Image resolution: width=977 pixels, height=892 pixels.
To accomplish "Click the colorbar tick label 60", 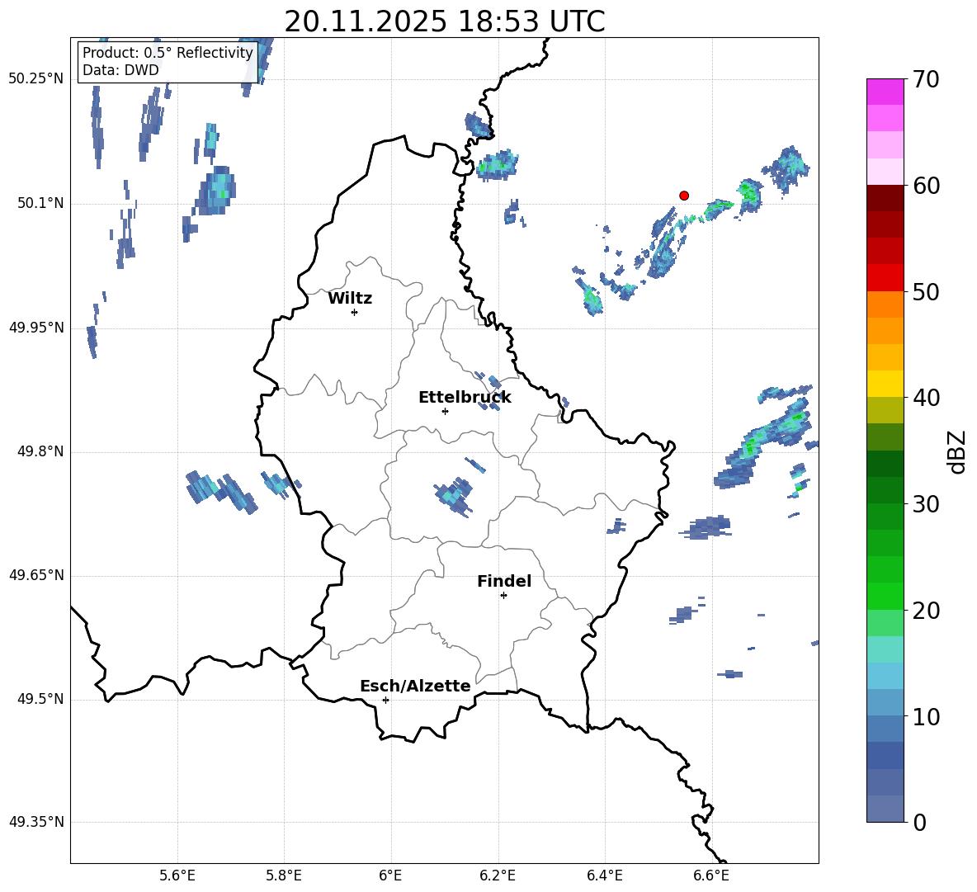I will (x=926, y=186).
